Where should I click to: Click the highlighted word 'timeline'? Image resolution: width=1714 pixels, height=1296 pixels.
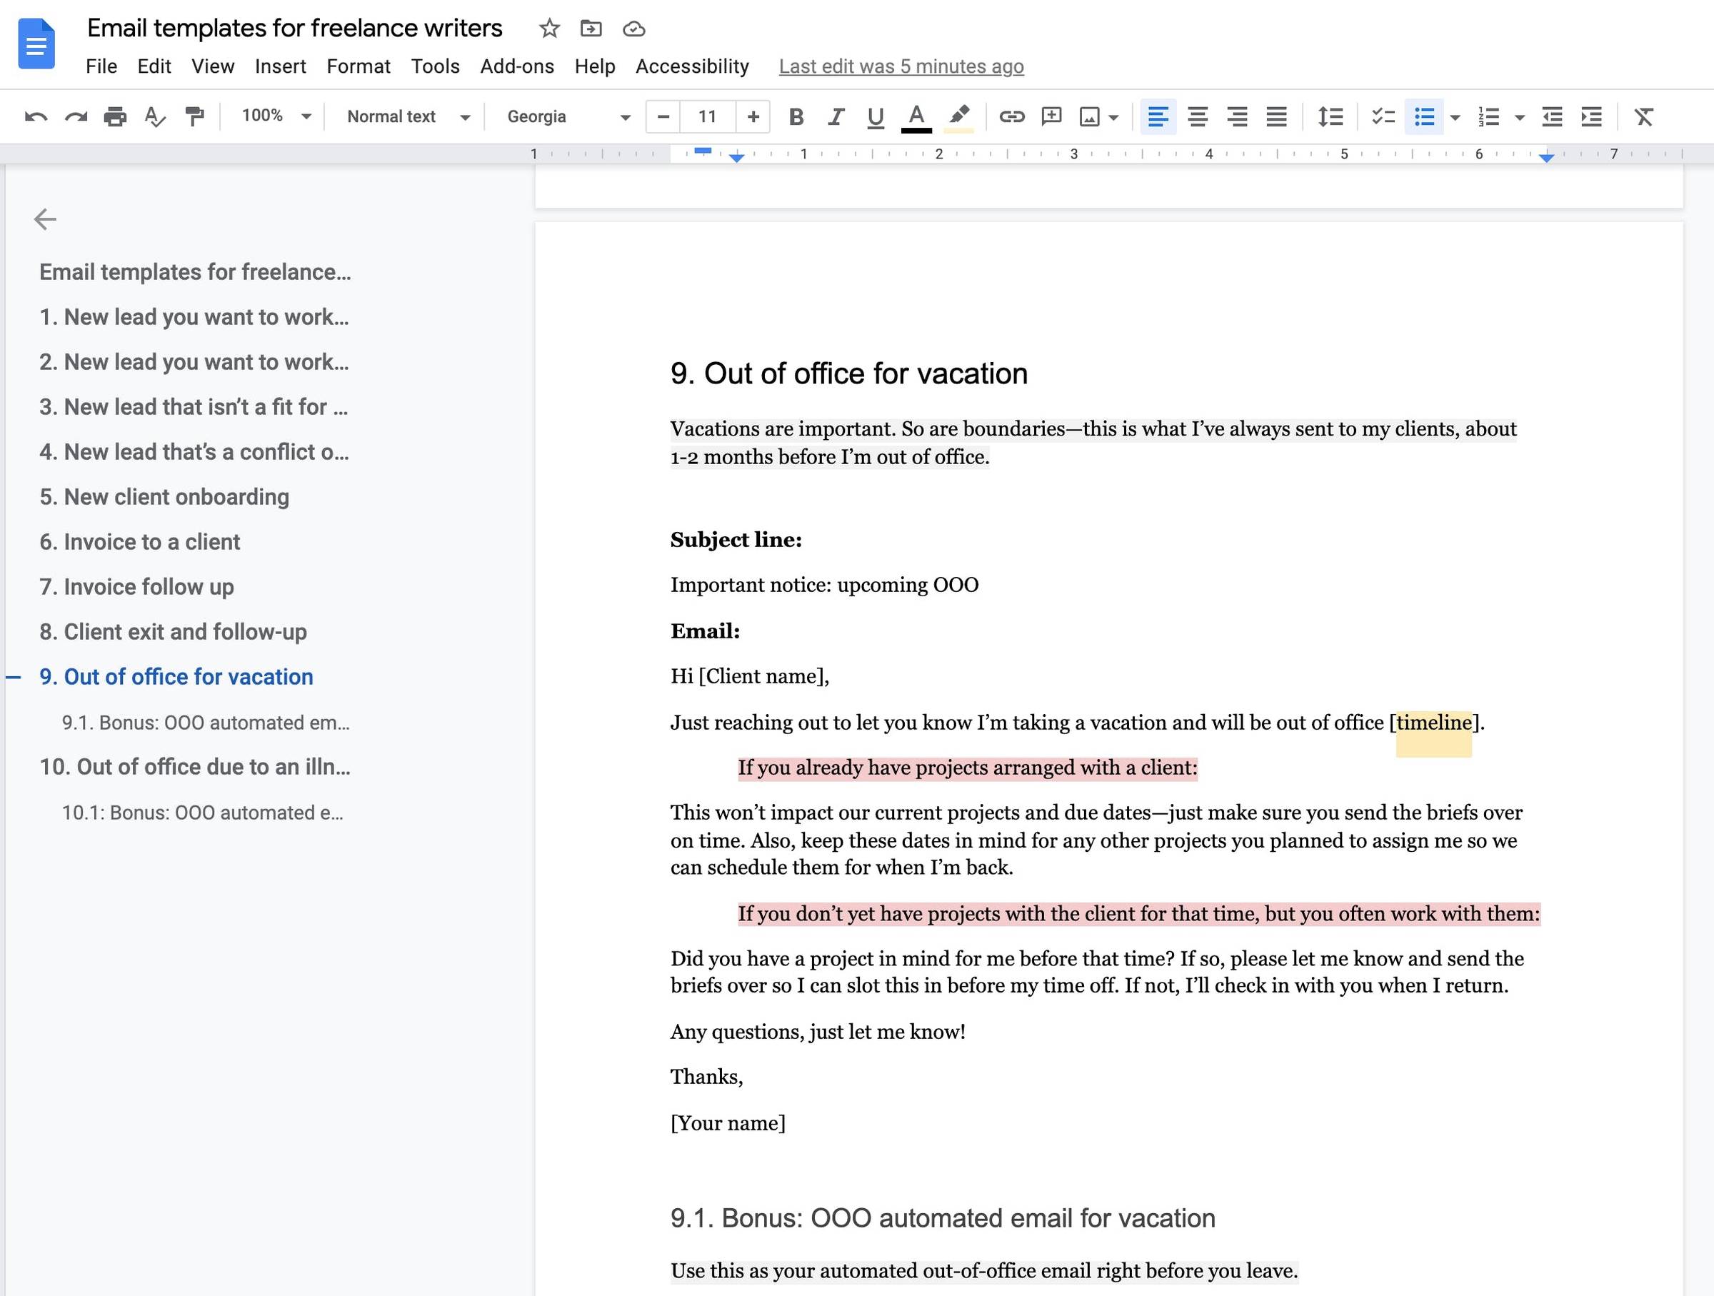pyautogui.click(x=1433, y=723)
